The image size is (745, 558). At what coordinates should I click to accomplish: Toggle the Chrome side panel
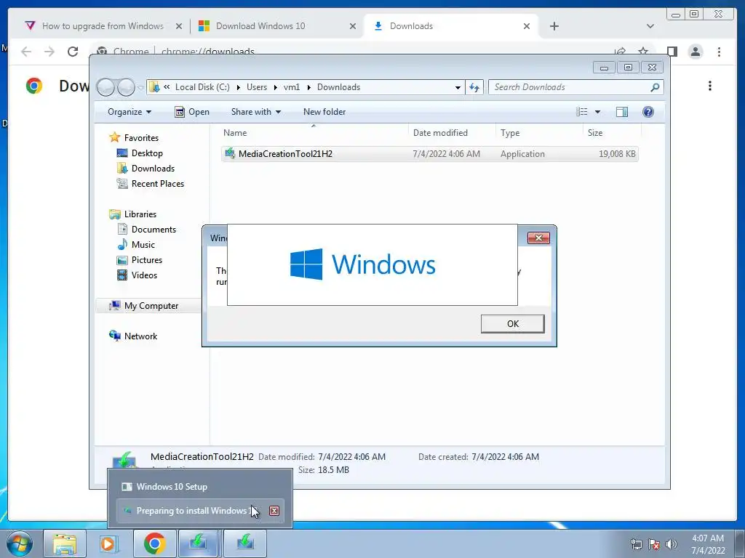(672, 52)
